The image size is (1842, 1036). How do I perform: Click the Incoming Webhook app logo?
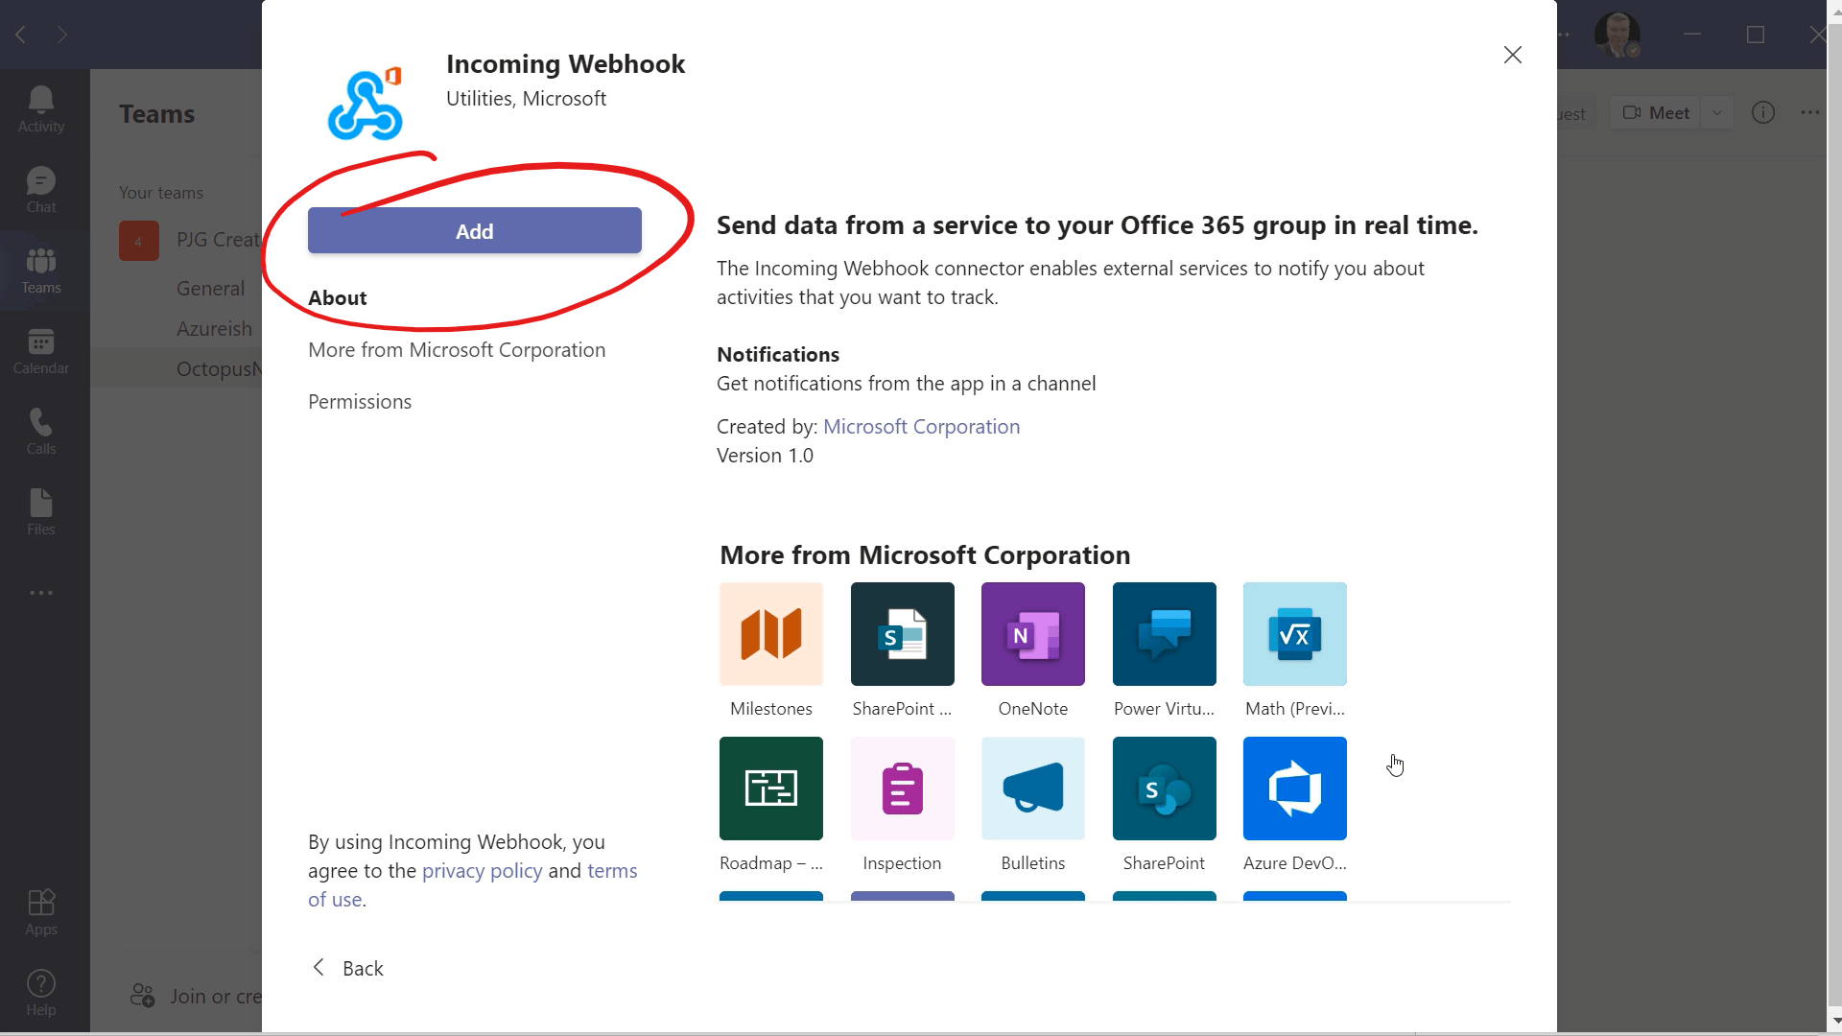(366, 104)
